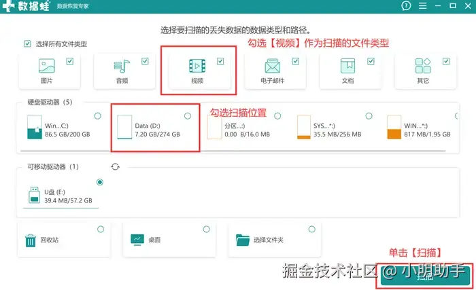Viewport: 476px width, 290px height.
Task: Click the 桌面 desktop monitor icon
Action: (x=137, y=240)
